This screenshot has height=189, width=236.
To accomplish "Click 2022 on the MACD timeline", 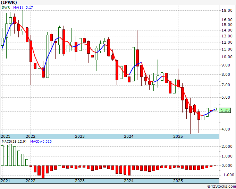I will pos(31,181).
